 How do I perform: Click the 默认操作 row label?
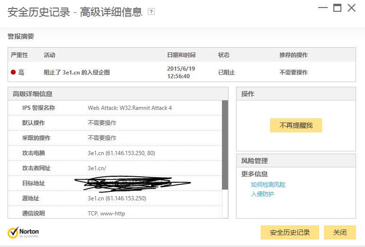(33, 123)
